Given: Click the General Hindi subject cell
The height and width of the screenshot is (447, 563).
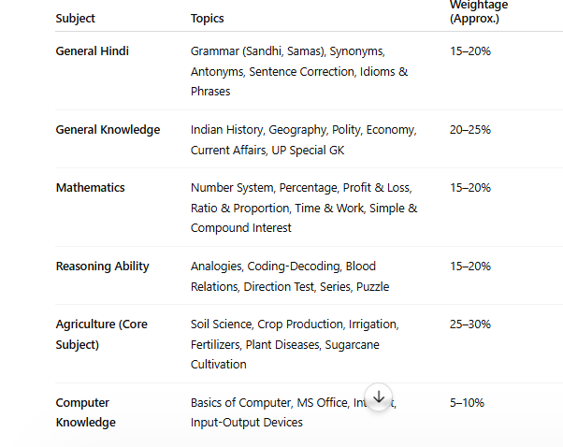Looking at the screenshot, I should pos(93,51).
